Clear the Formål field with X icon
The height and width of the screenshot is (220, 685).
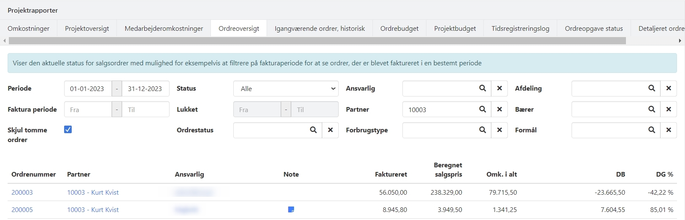669,130
